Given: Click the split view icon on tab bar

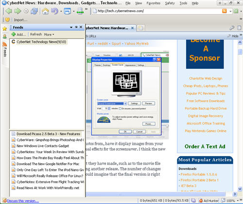Looking at the screenshot, I should tap(239, 28).
